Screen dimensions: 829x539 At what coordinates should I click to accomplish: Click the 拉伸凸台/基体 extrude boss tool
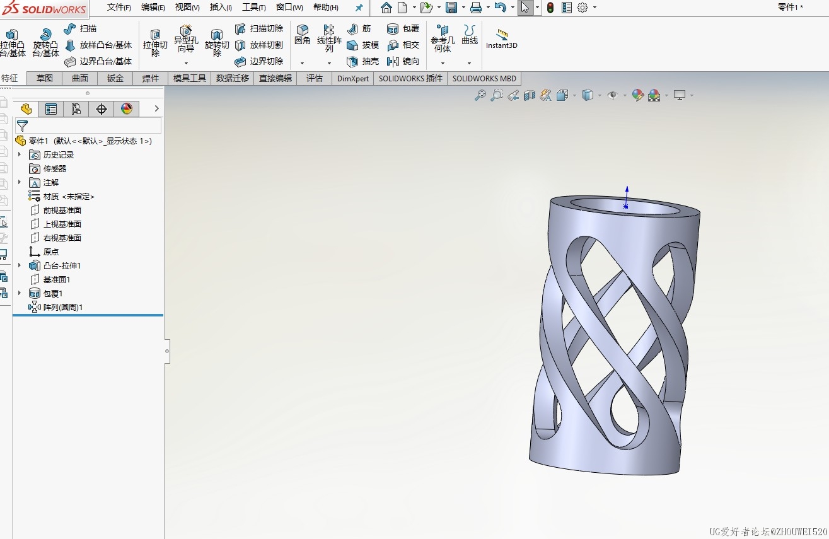(x=13, y=43)
